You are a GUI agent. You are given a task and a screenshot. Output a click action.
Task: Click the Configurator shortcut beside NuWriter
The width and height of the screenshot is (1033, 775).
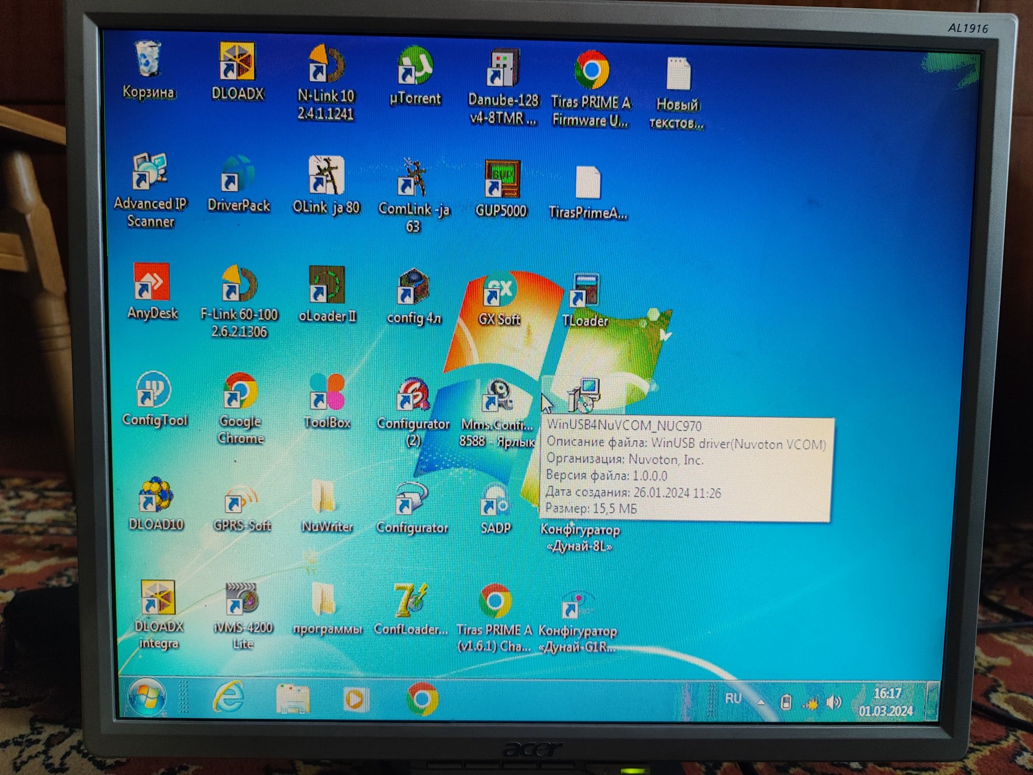coord(412,508)
